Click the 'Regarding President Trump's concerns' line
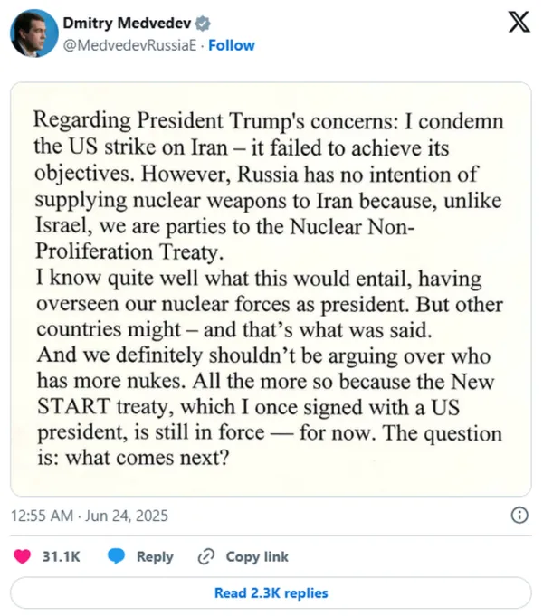Viewport: 543px width, 616px height. pos(215,120)
